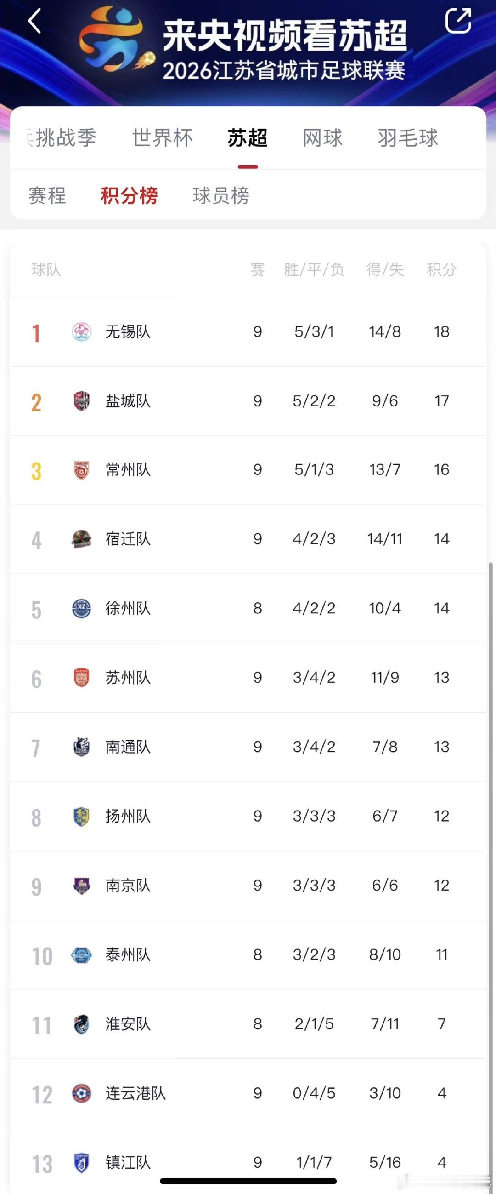Tap the share icon in header

[458, 20]
